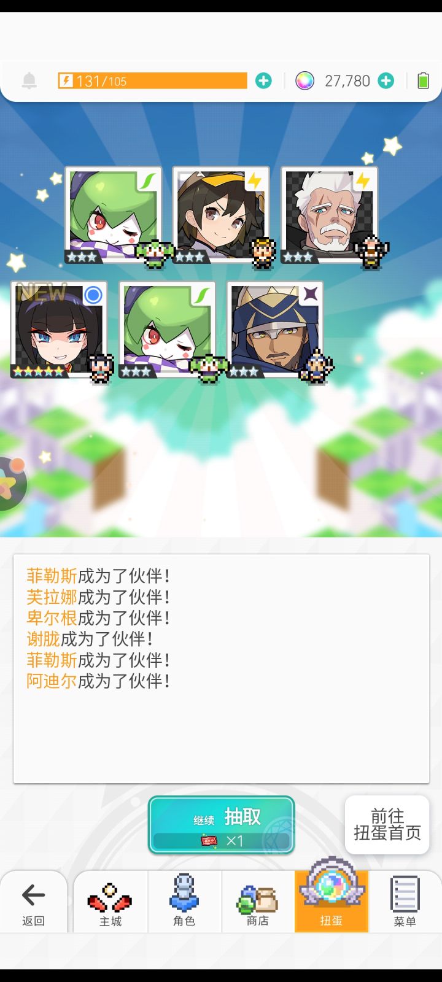Add stamina with the plus icon

263,80
